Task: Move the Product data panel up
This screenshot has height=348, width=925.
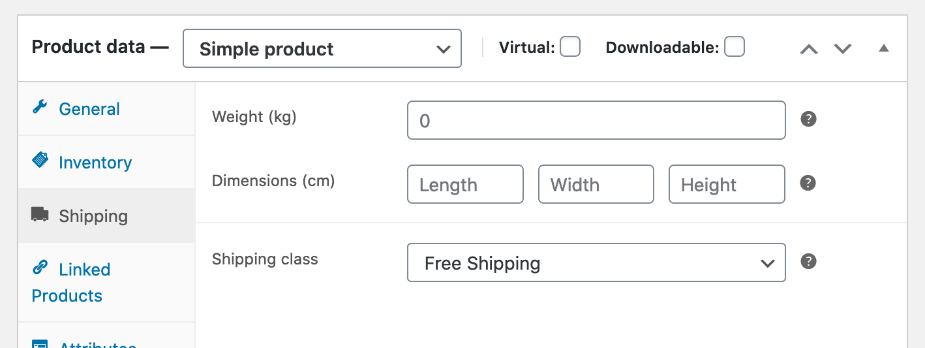Action: pos(809,49)
